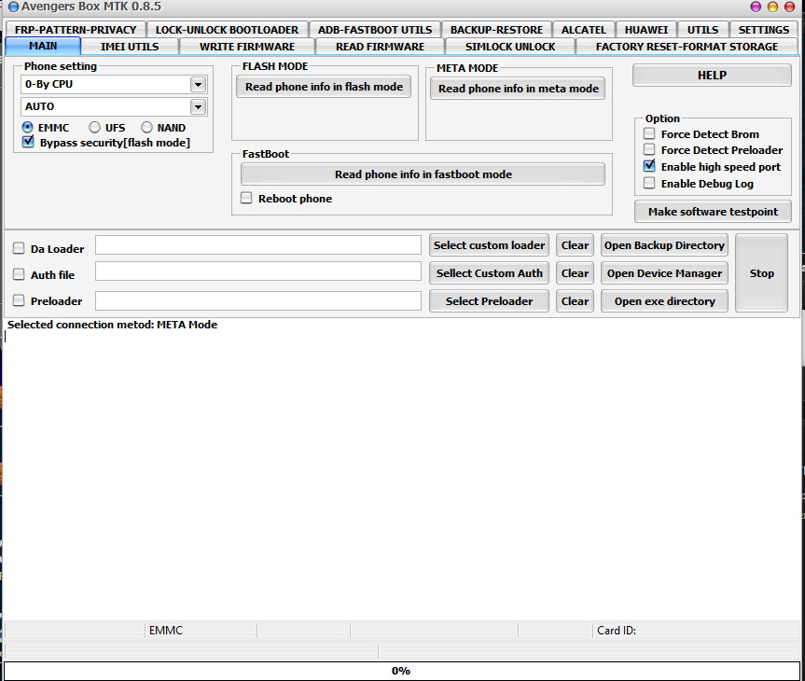This screenshot has height=681, width=805.
Task: Uncheck Bypass security[flash mode] checkbox
Action: 28,142
